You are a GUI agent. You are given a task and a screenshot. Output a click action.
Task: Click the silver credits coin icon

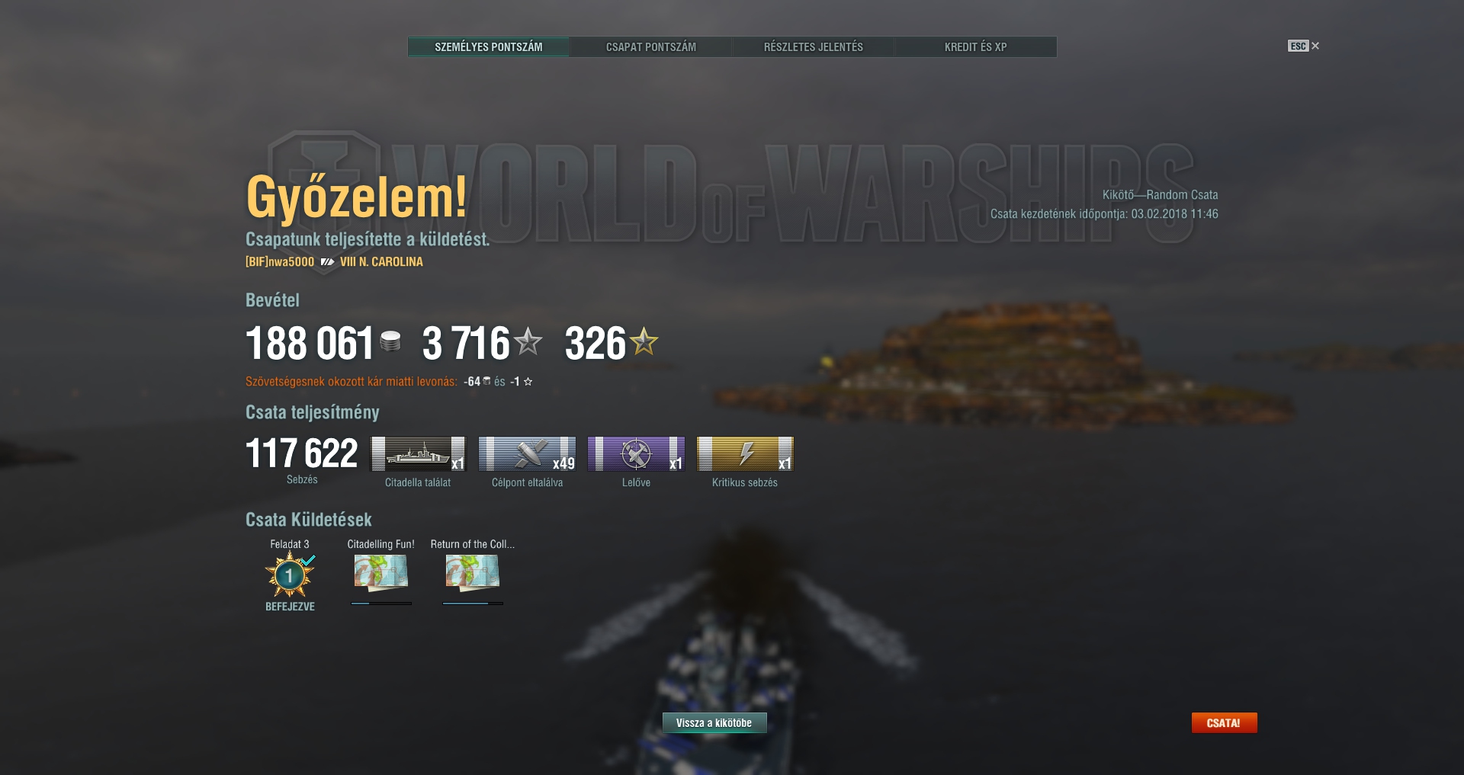(390, 341)
